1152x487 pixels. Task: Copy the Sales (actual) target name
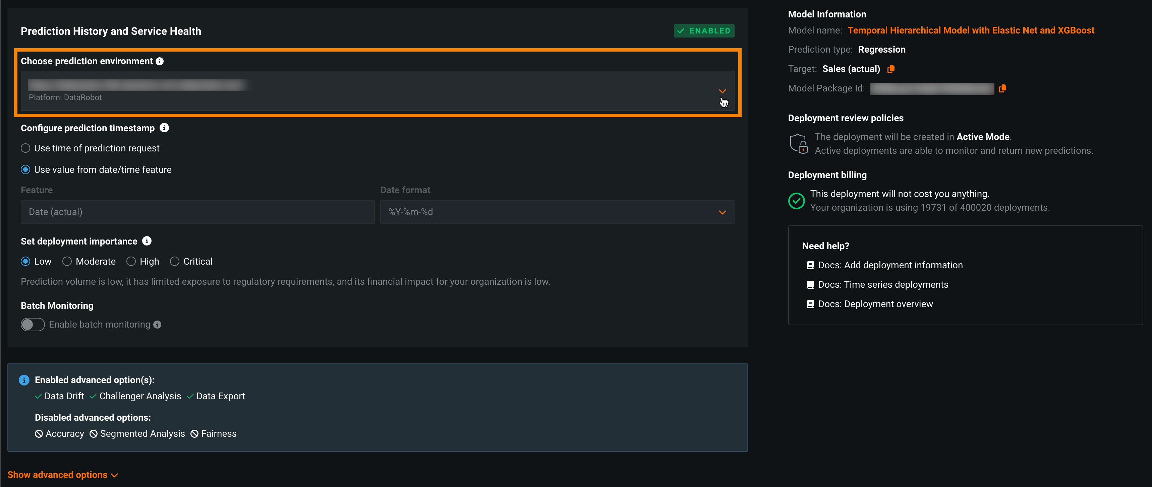[890, 69]
